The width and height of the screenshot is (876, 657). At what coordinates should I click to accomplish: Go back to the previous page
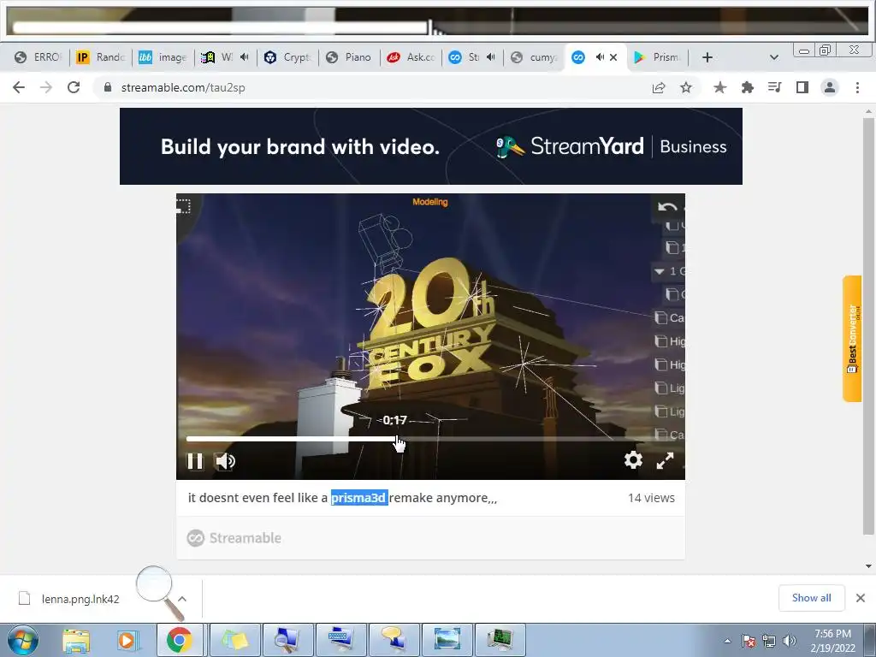coord(19,87)
